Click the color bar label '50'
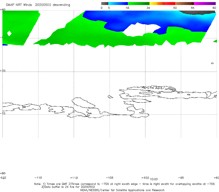The width and height of the screenshot is (219, 192). (175, 8)
